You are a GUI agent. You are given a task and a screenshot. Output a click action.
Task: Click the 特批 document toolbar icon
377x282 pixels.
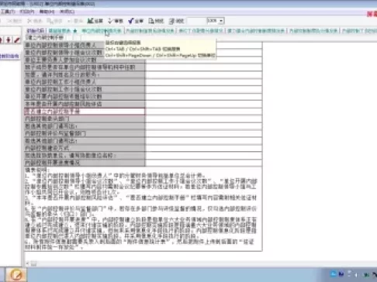[156, 21]
